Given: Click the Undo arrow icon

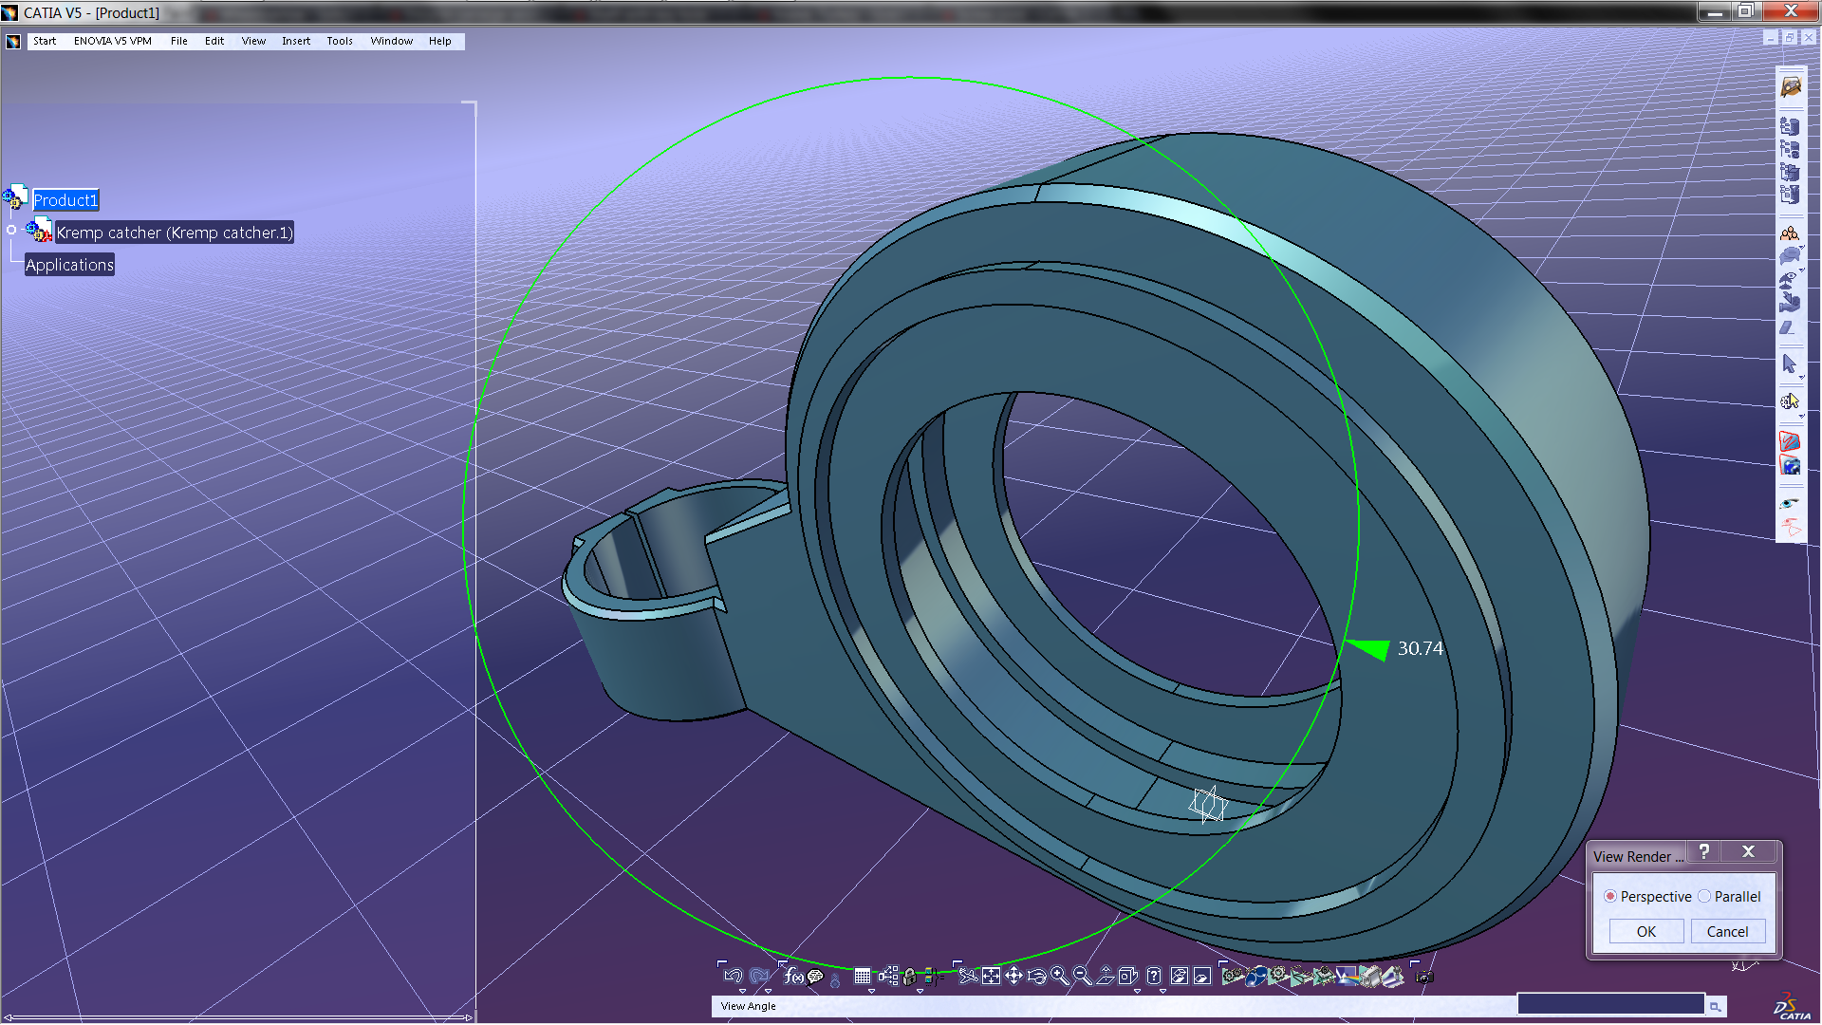Looking at the screenshot, I should [734, 976].
